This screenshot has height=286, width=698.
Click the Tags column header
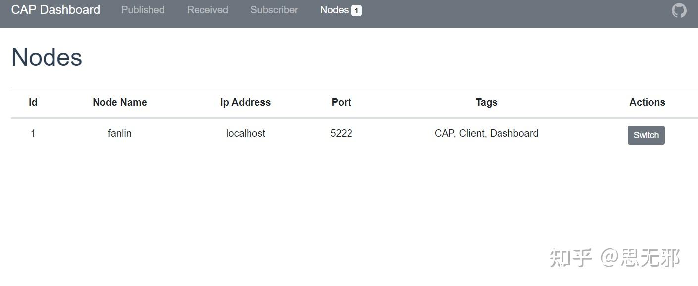click(486, 102)
